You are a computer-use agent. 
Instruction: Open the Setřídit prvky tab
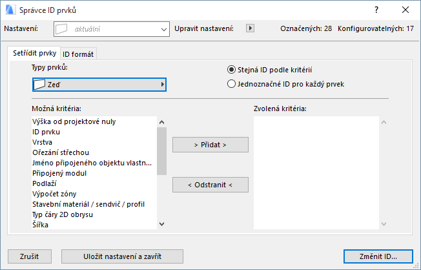tap(35, 53)
